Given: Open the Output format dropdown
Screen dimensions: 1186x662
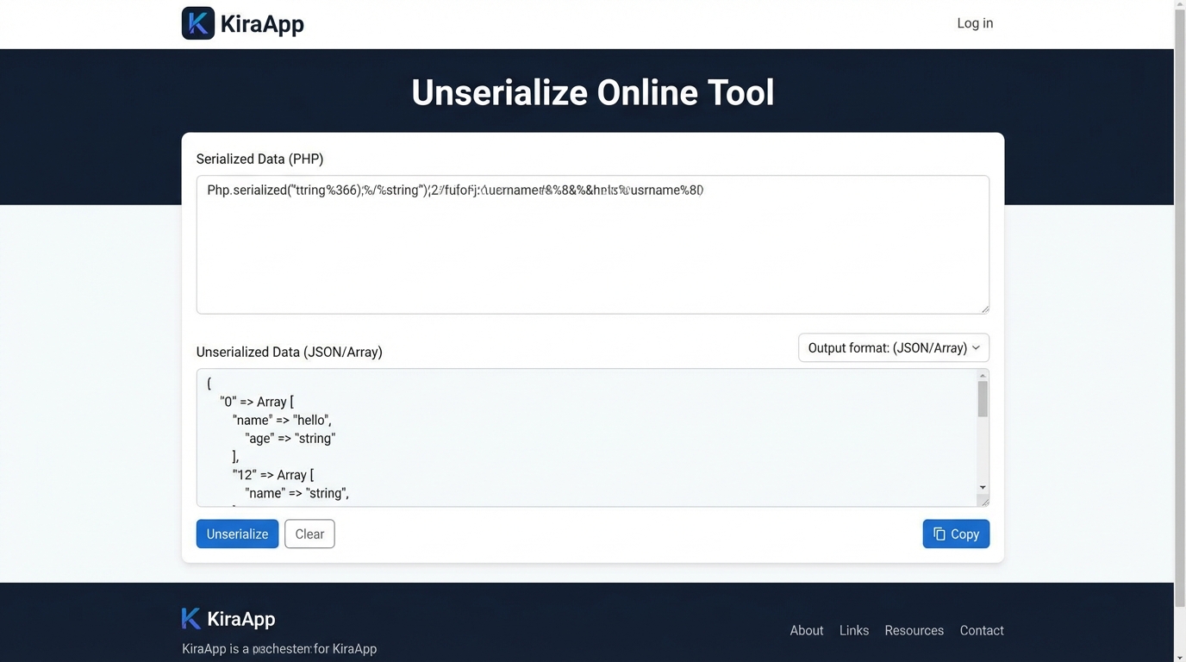Looking at the screenshot, I should [x=893, y=347].
